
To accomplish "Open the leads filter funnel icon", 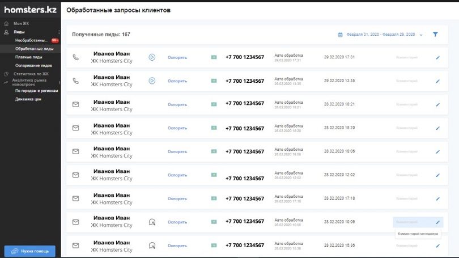I will (x=435, y=34).
